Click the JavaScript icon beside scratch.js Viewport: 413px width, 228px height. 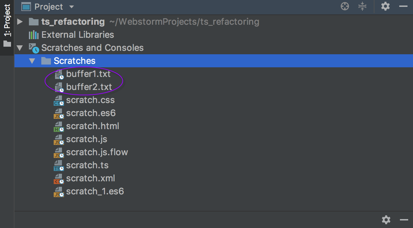click(x=59, y=139)
